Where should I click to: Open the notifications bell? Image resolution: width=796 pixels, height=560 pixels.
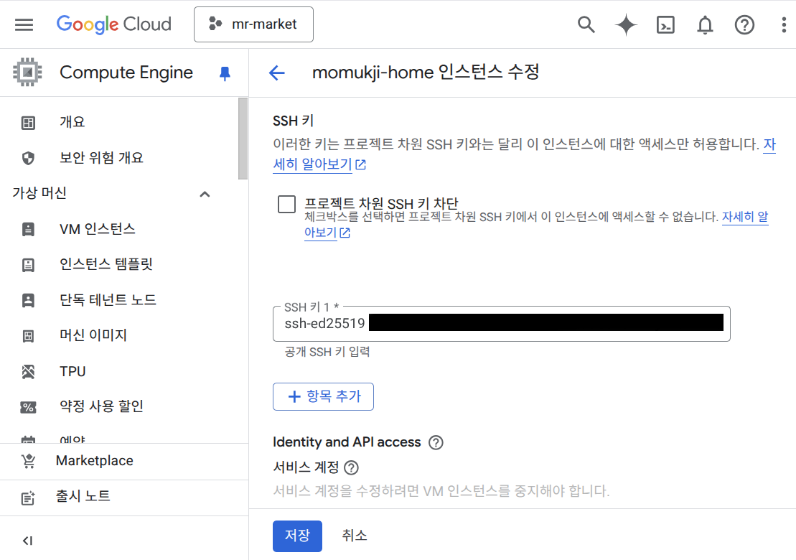[x=705, y=24]
